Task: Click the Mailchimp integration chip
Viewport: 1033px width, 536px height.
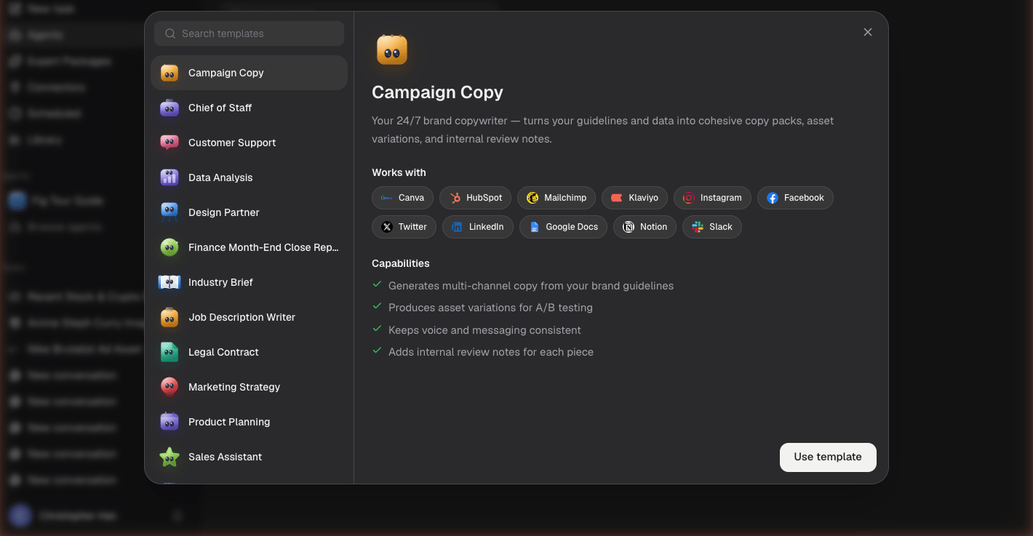Action: pyautogui.click(x=557, y=198)
